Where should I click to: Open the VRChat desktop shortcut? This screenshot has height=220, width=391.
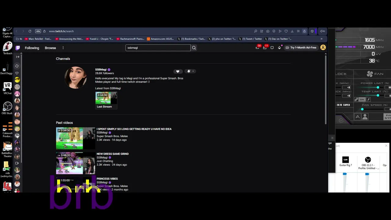click(8, 89)
